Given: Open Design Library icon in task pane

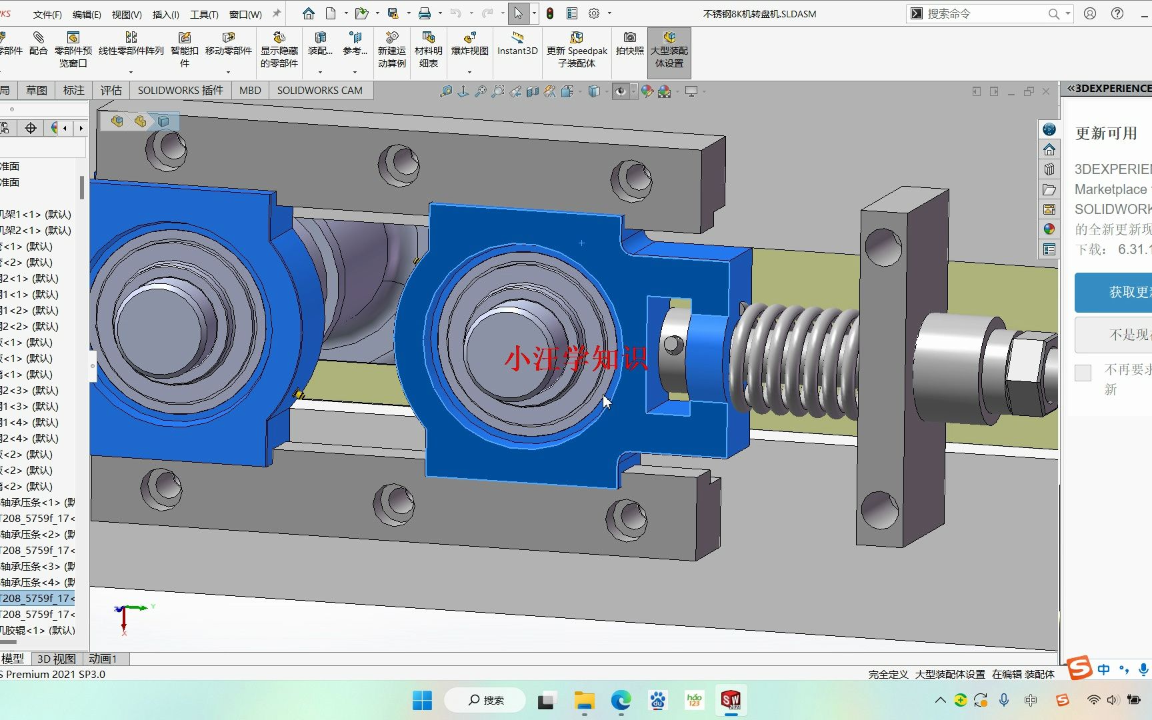Looking at the screenshot, I should pos(1049,169).
